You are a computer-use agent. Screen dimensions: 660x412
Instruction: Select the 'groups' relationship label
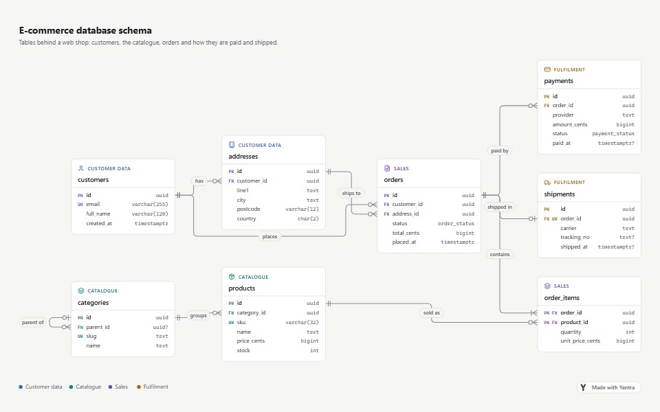198,315
